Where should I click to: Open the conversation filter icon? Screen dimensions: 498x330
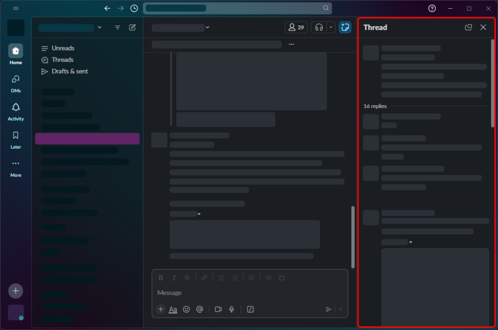[117, 27]
